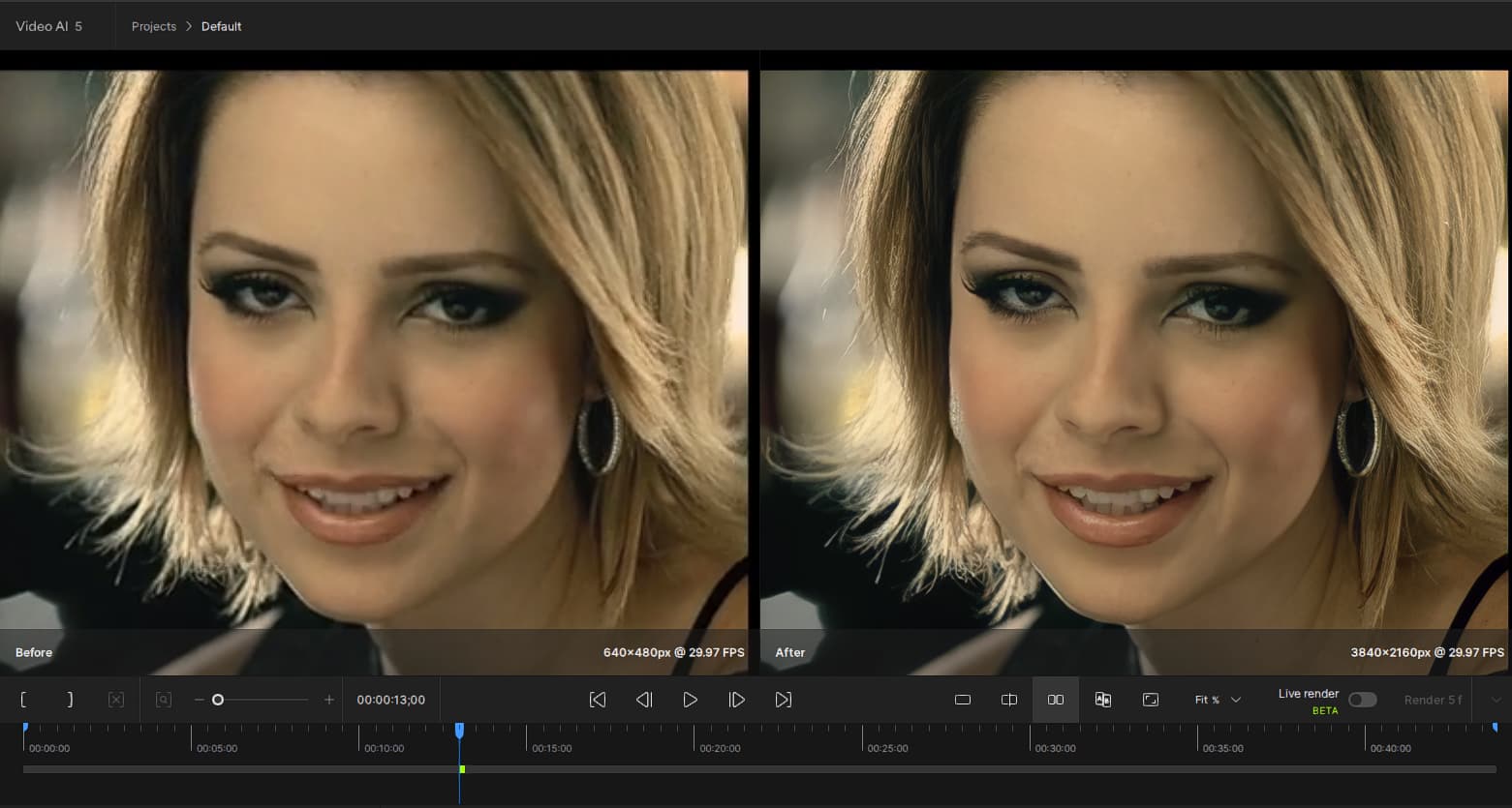Expand the render options chevron
1512x808 pixels.
pyautogui.click(x=1496, y=700)
